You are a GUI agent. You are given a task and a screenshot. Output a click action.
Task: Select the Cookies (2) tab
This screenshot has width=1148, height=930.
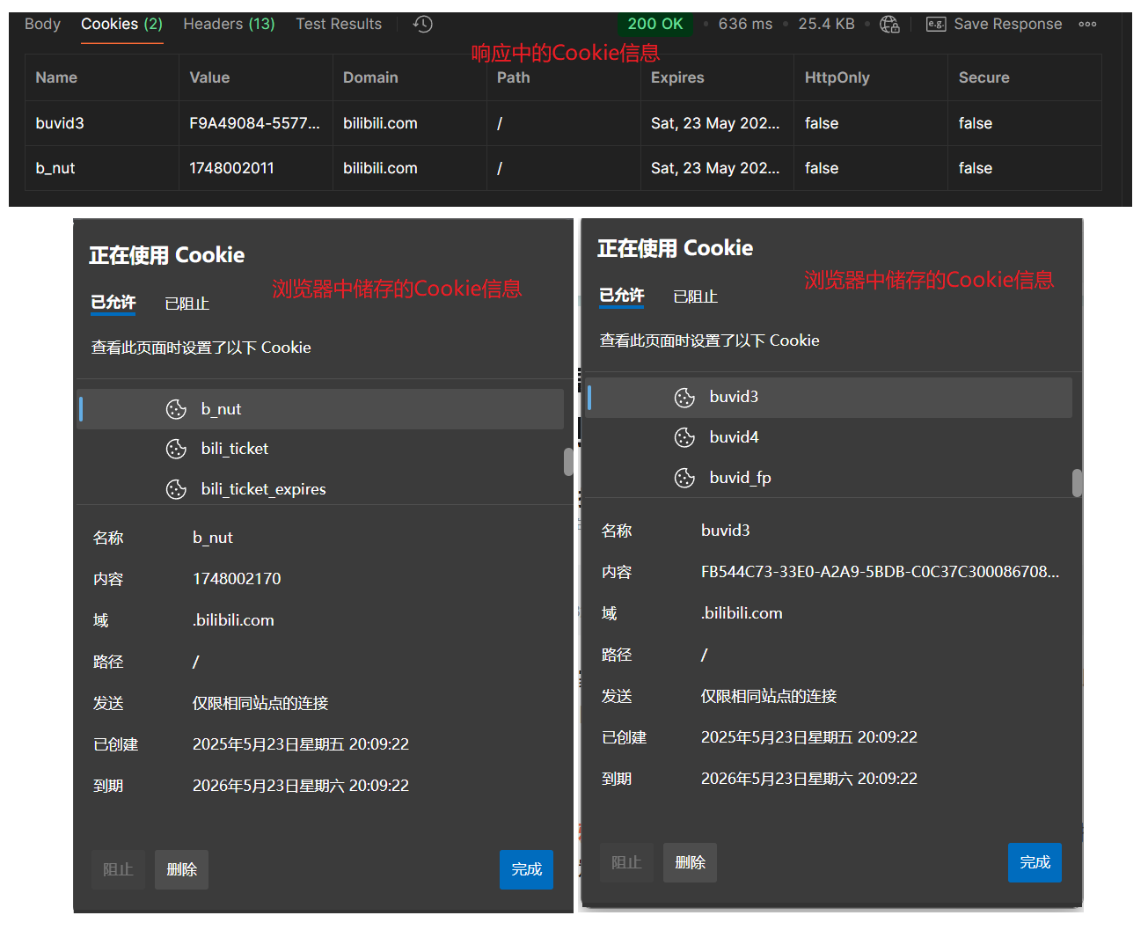[x=121, y=24]
